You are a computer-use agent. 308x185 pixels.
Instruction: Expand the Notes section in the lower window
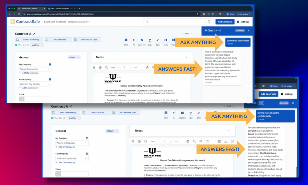(229, 131)
